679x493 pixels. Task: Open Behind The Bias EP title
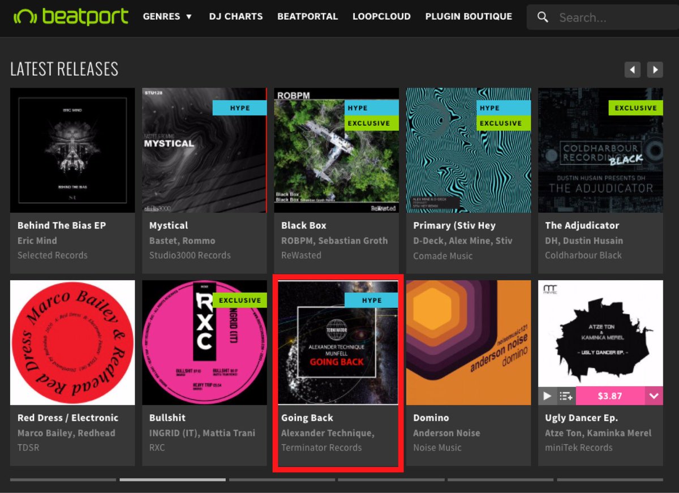pyautogui.click(x=62, y=225)
